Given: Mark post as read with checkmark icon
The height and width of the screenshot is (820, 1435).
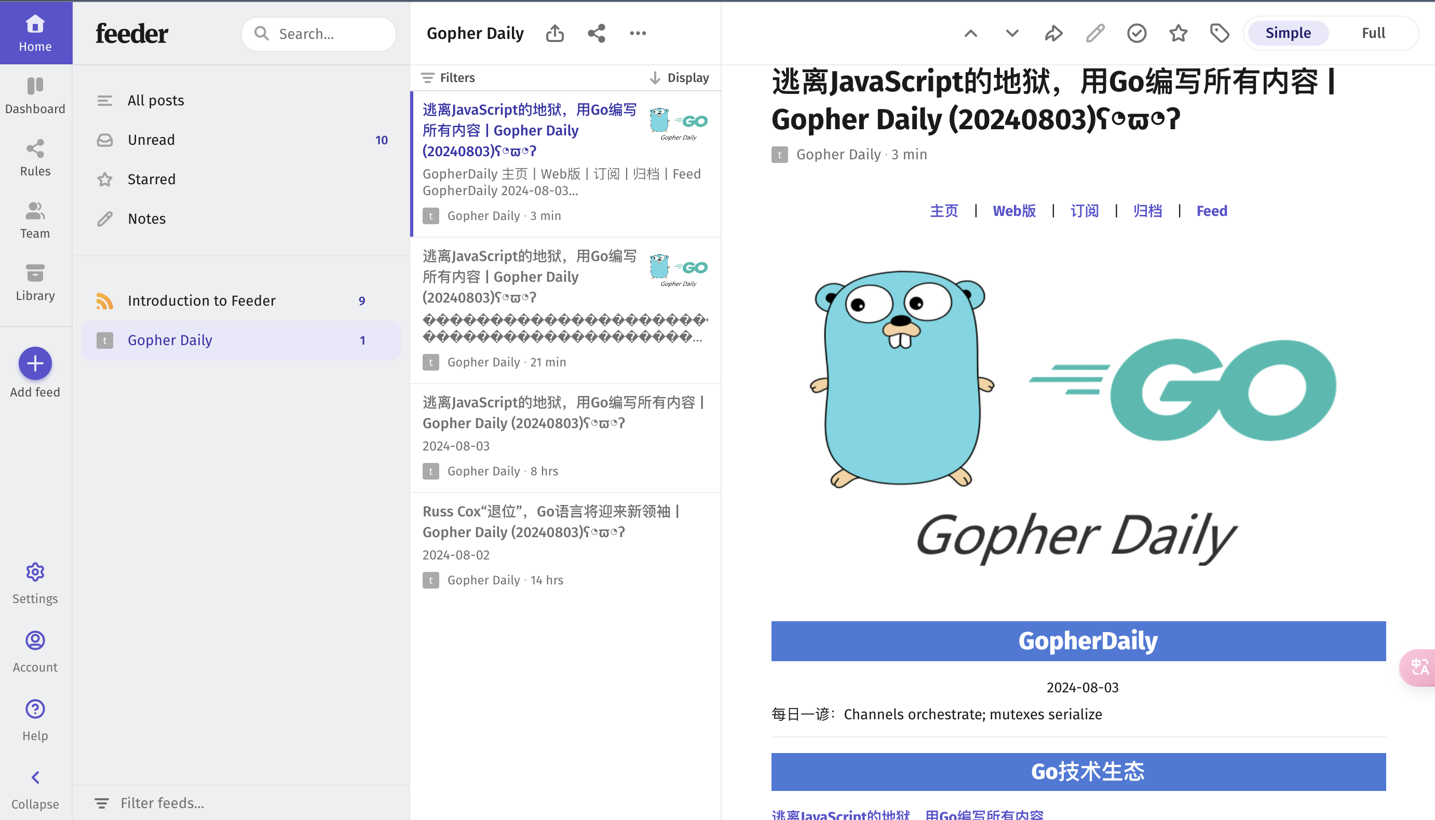Looking at the screenshot, I should [x=1137, y=33].
